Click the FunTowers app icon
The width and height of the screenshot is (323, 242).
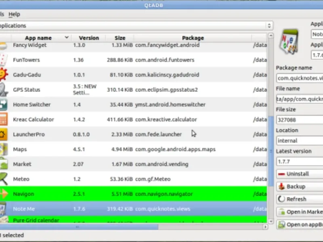coord(4,60)
